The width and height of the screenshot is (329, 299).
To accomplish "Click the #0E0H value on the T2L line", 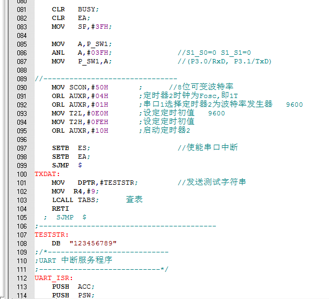I will click(95, 113).
